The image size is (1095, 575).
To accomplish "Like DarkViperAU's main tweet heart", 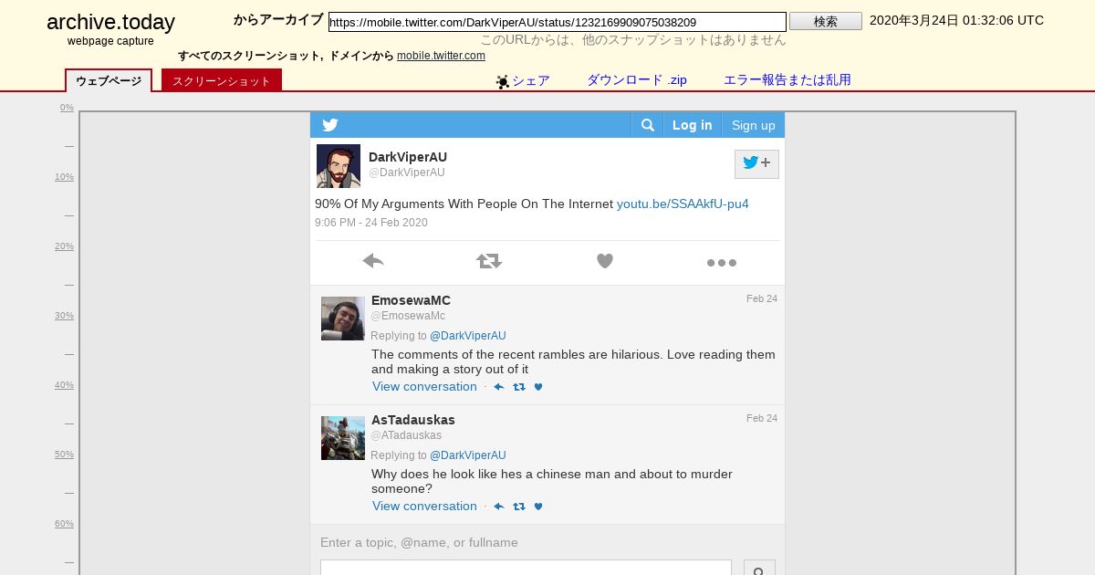I will coord(605,262).
